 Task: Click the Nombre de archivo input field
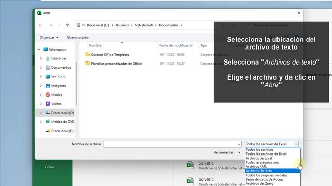pos(170,144)
